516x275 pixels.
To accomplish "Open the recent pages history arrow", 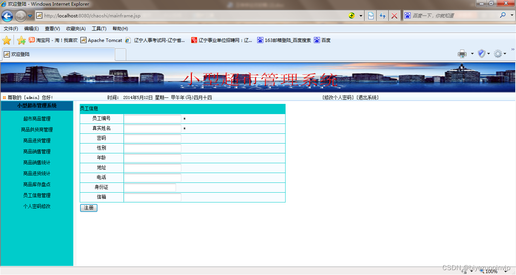I will pos(30,16).
